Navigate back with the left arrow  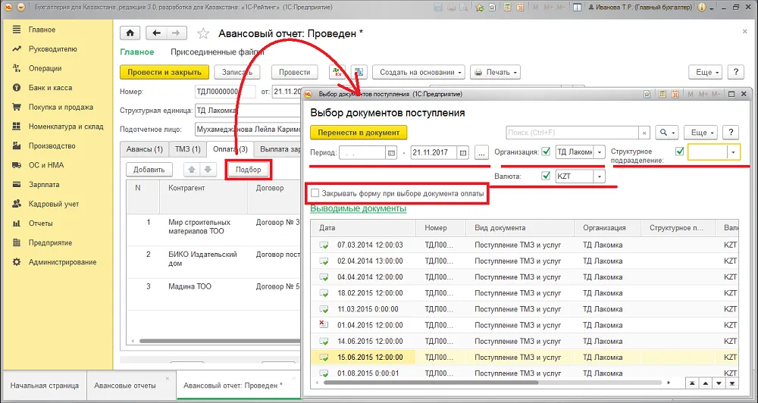click(x=156, y=33)
